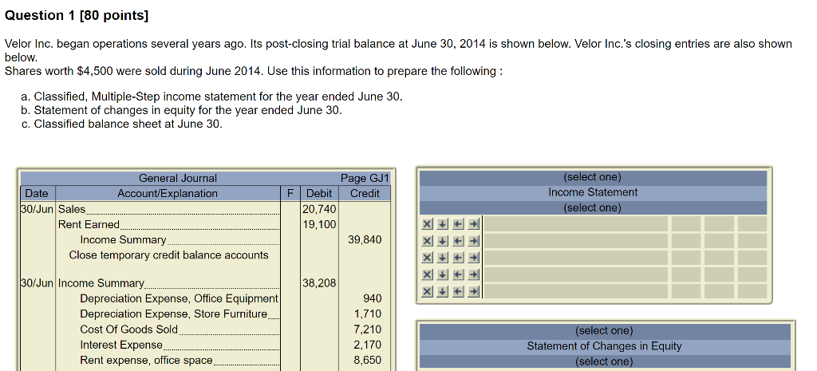
Task: Indent the first Income Statement row
Action: click(x=473, y=224)
